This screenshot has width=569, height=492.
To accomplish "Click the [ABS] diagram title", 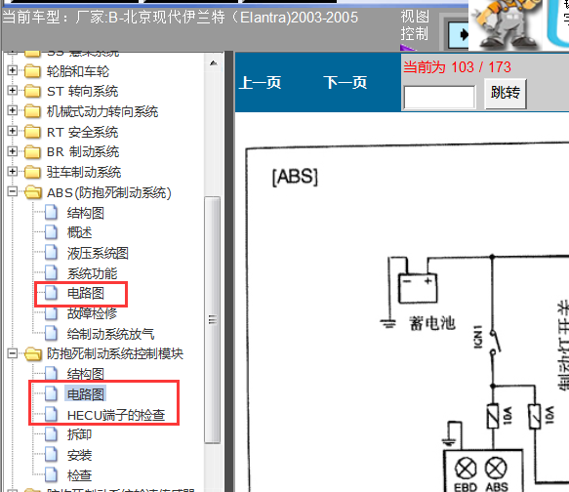I will pyautogui.click(x=295, y=177).
